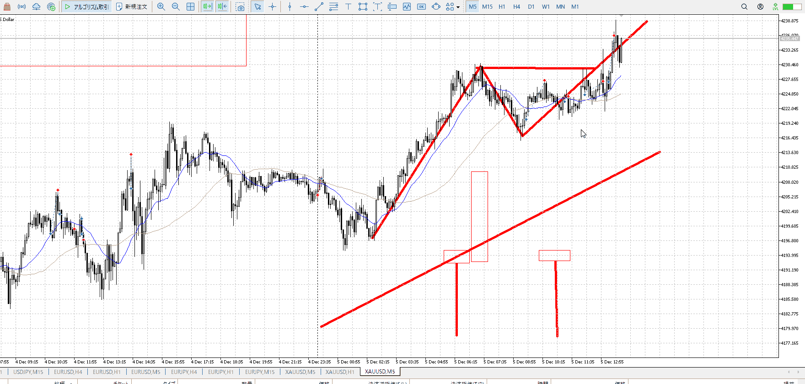
Task: Click the zoom out magnifier icon
Action: [176, 7]
